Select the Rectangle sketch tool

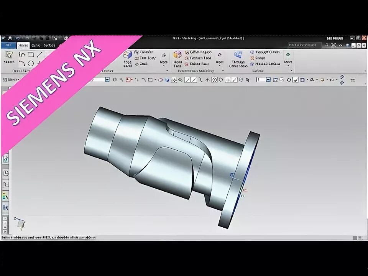coord(31,55)
